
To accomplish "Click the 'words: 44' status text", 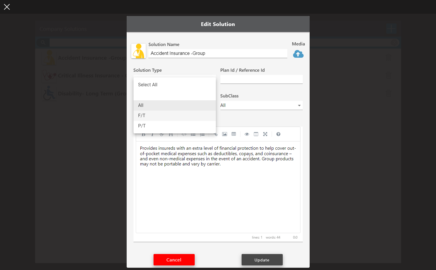I will pos(273,237).
